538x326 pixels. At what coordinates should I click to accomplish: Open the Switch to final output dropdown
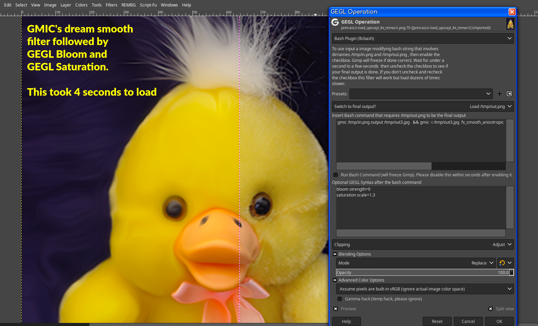tap(423, 106)
